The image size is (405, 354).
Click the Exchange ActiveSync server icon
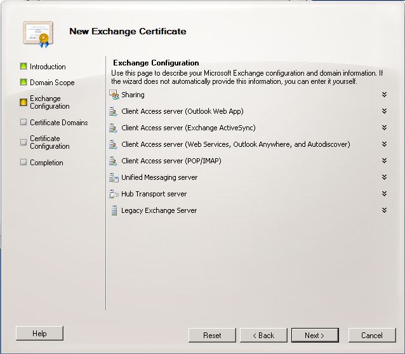pyautogui.click(x=113, y=128)
